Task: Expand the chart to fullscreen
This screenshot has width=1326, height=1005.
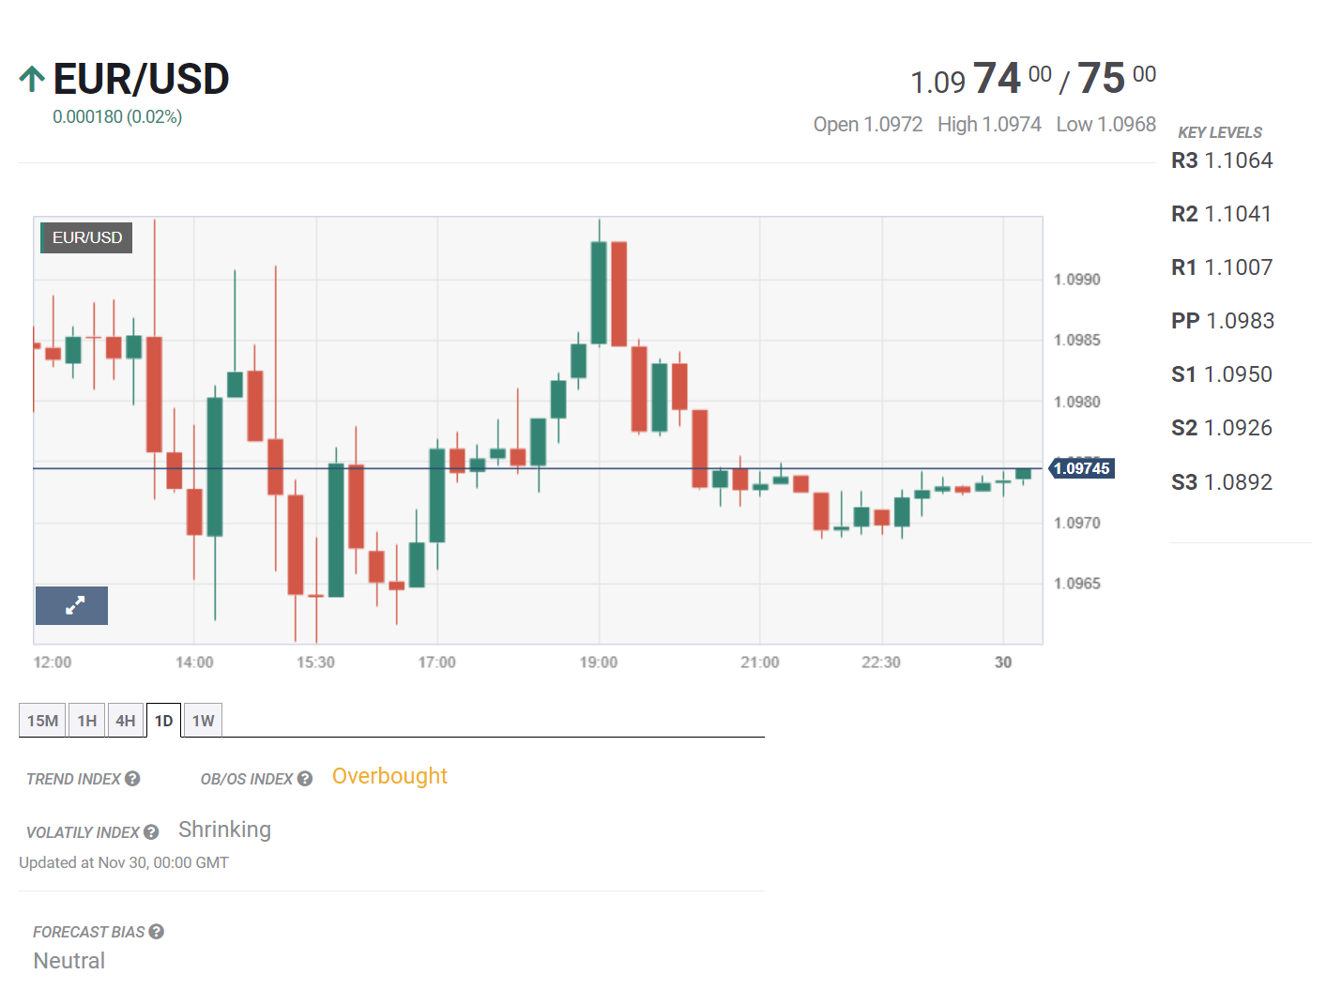Action: [x=72, y=605]
